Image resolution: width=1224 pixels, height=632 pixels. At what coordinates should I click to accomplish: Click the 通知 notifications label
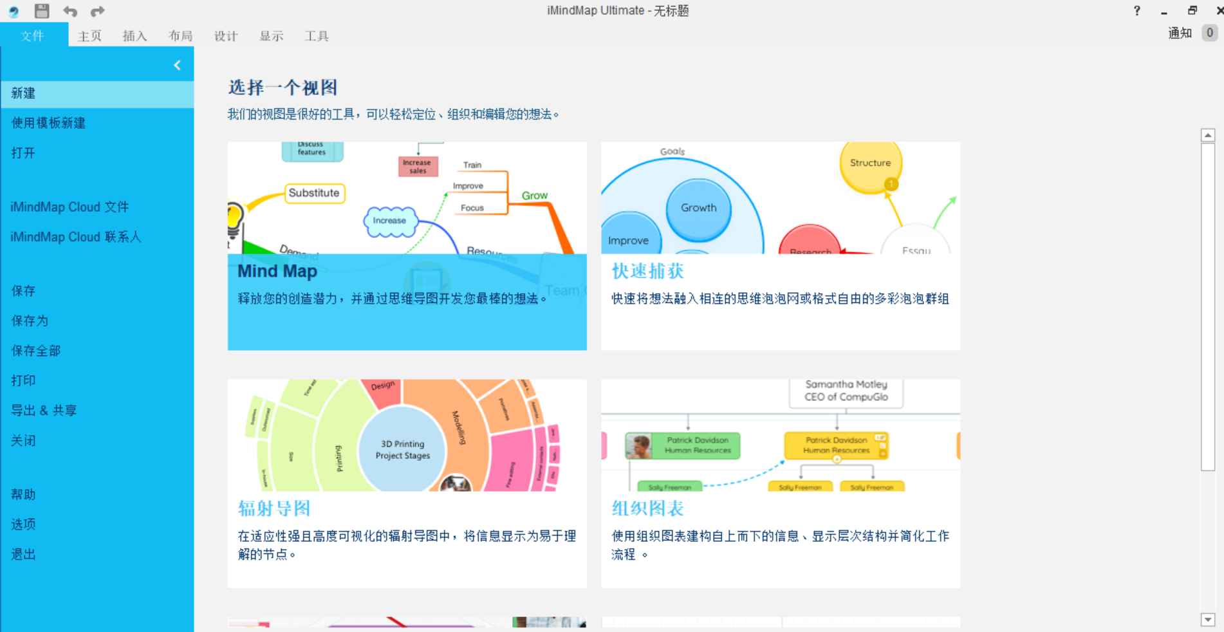click(x=1180, y=33)
